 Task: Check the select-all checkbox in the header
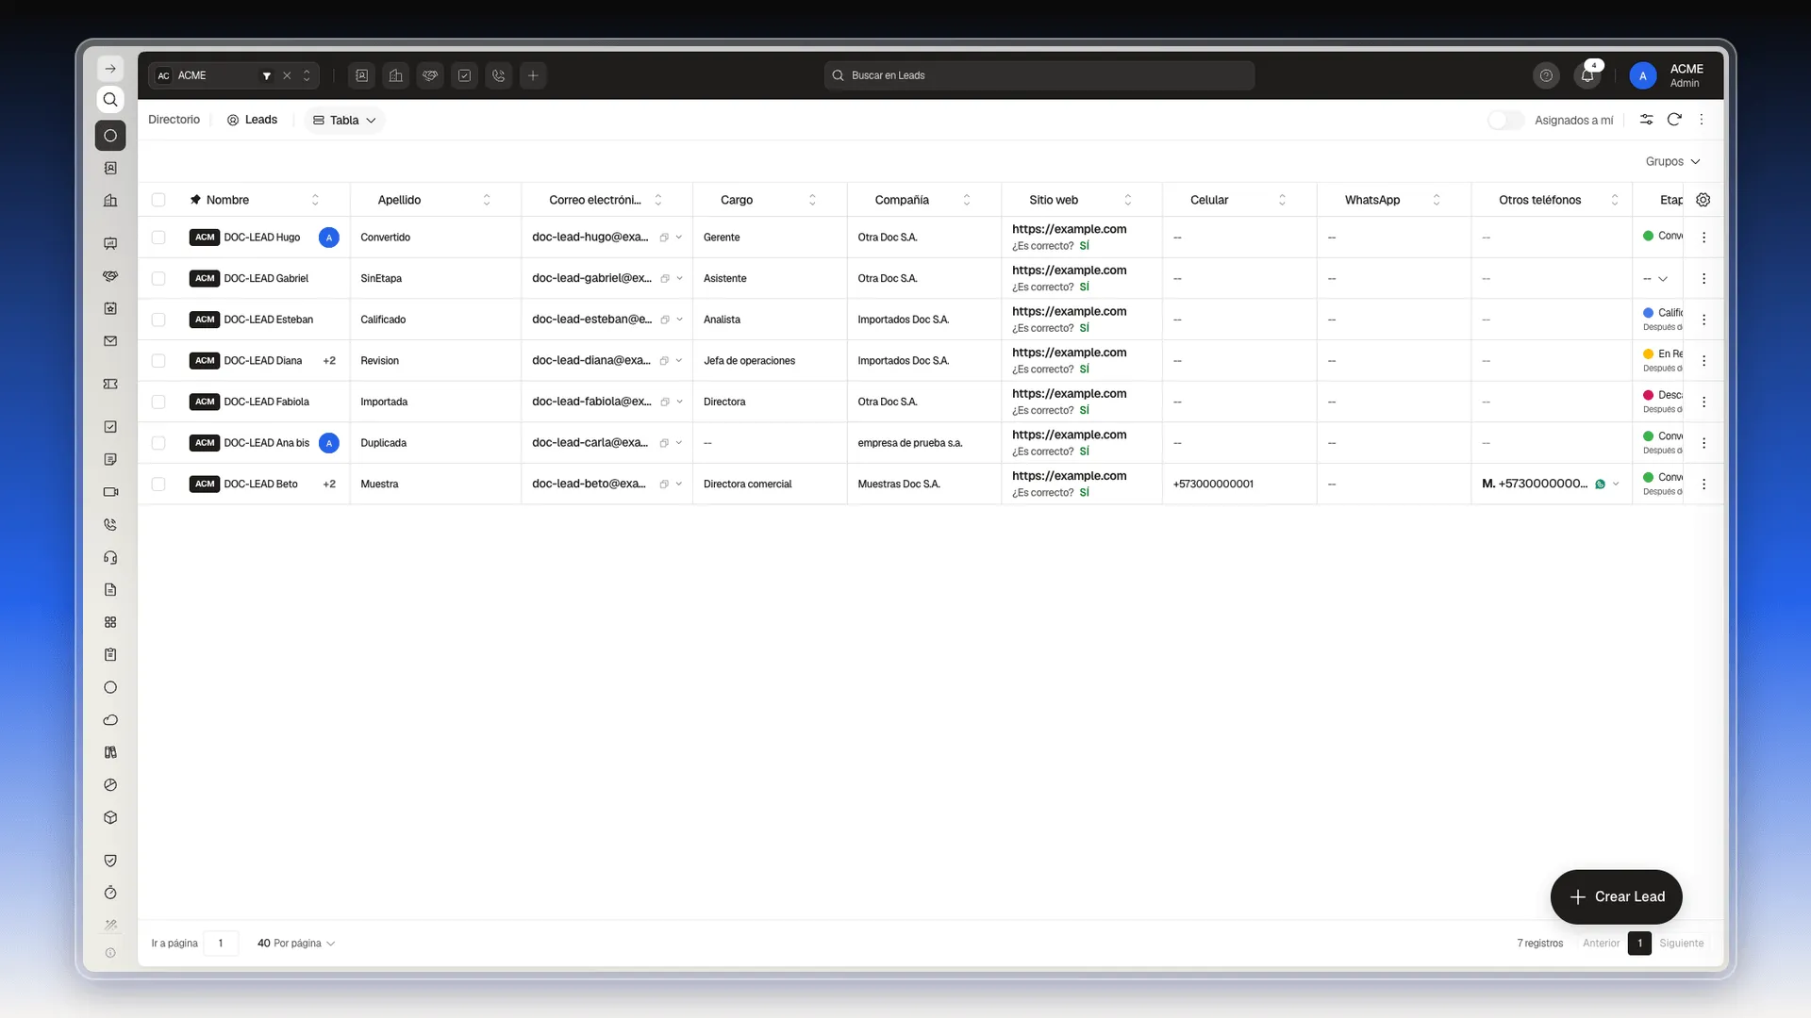pos(158,200)
